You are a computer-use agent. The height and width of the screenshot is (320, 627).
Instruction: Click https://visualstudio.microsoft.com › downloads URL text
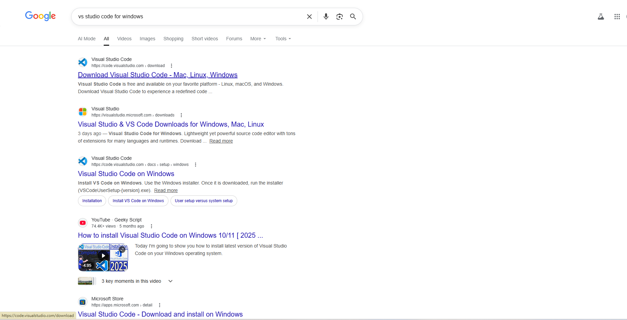point(133,115)
